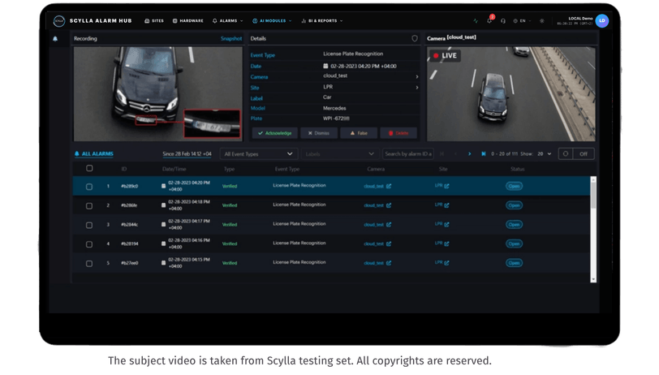The image size is (659, 375).
Task: Check the box for alarm #b289c0
Action: (x=89, y=187)
